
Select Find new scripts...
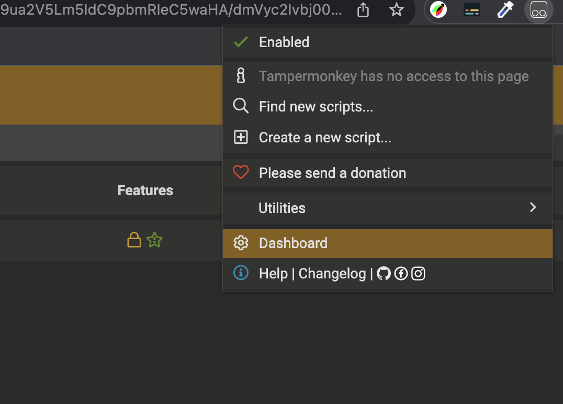click(387, 107)
